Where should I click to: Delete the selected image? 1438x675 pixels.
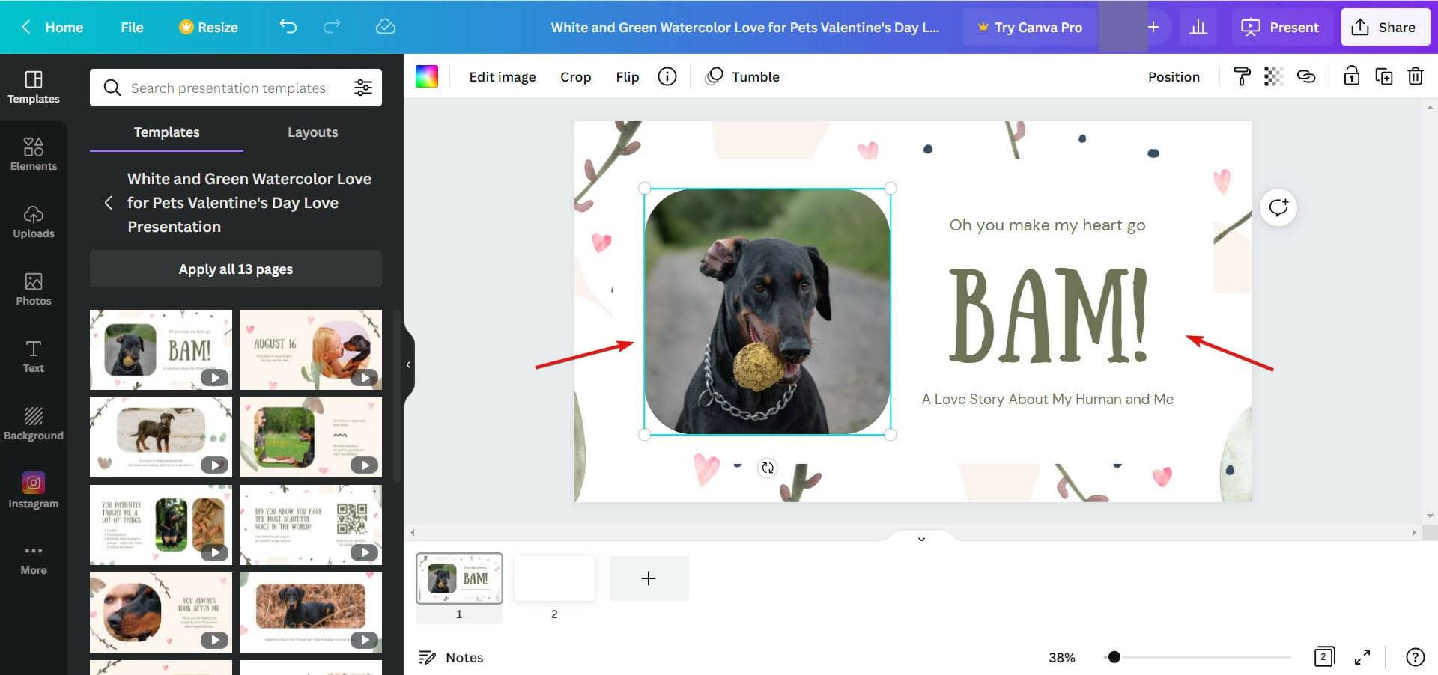tap(1416, 76)
